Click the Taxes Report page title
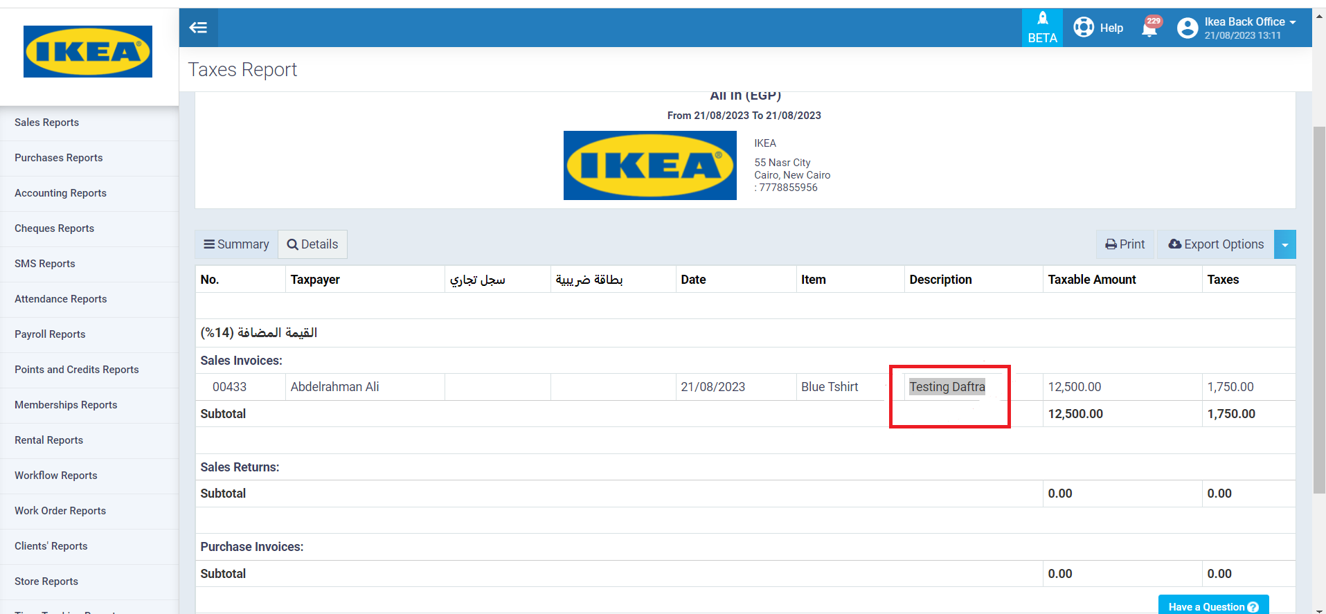This screenshot has width=1326, height=614. click(x=242, y=70)
